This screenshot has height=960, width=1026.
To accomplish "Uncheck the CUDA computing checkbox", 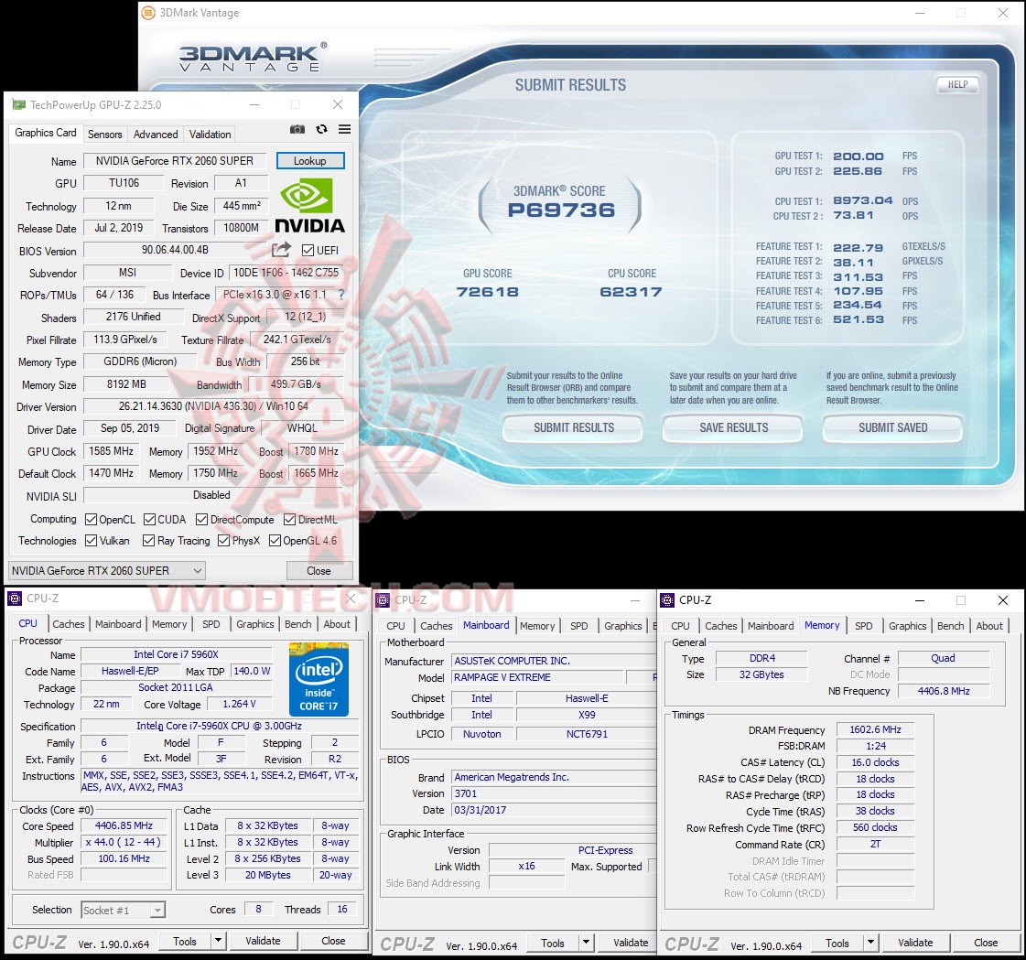I will click(149, 519).
